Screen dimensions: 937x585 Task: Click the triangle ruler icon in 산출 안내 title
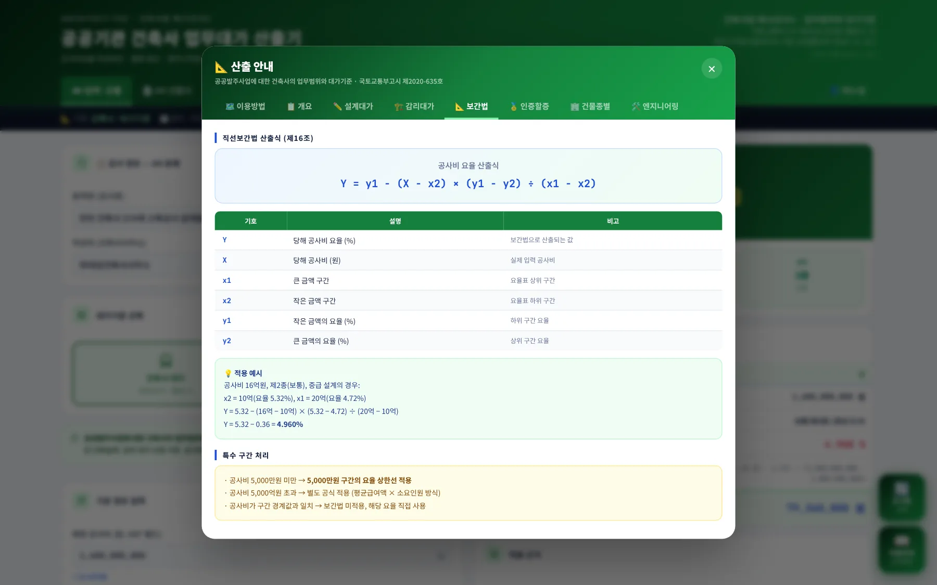(221, 67)
